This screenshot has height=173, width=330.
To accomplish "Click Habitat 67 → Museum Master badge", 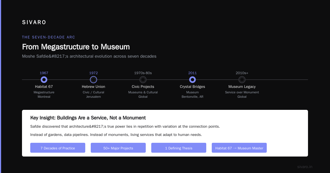I will 239,148.
